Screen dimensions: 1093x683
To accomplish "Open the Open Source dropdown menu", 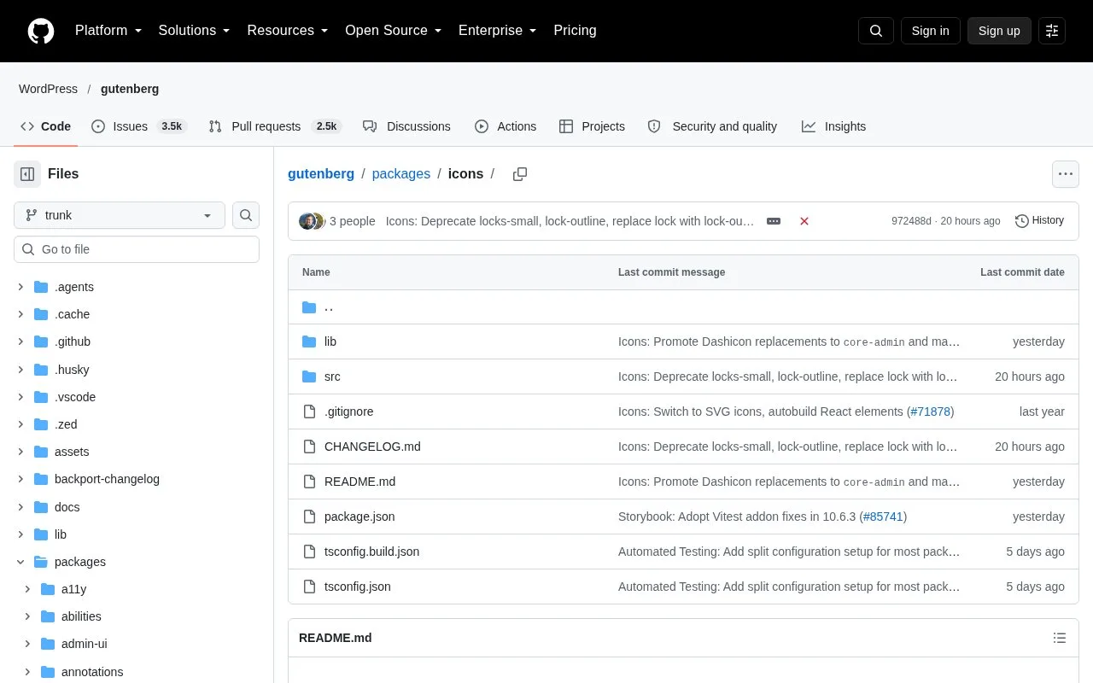I will (x=394, y=31).
